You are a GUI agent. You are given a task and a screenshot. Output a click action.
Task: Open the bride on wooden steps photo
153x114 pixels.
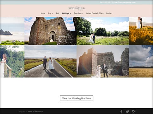point(12,61)
